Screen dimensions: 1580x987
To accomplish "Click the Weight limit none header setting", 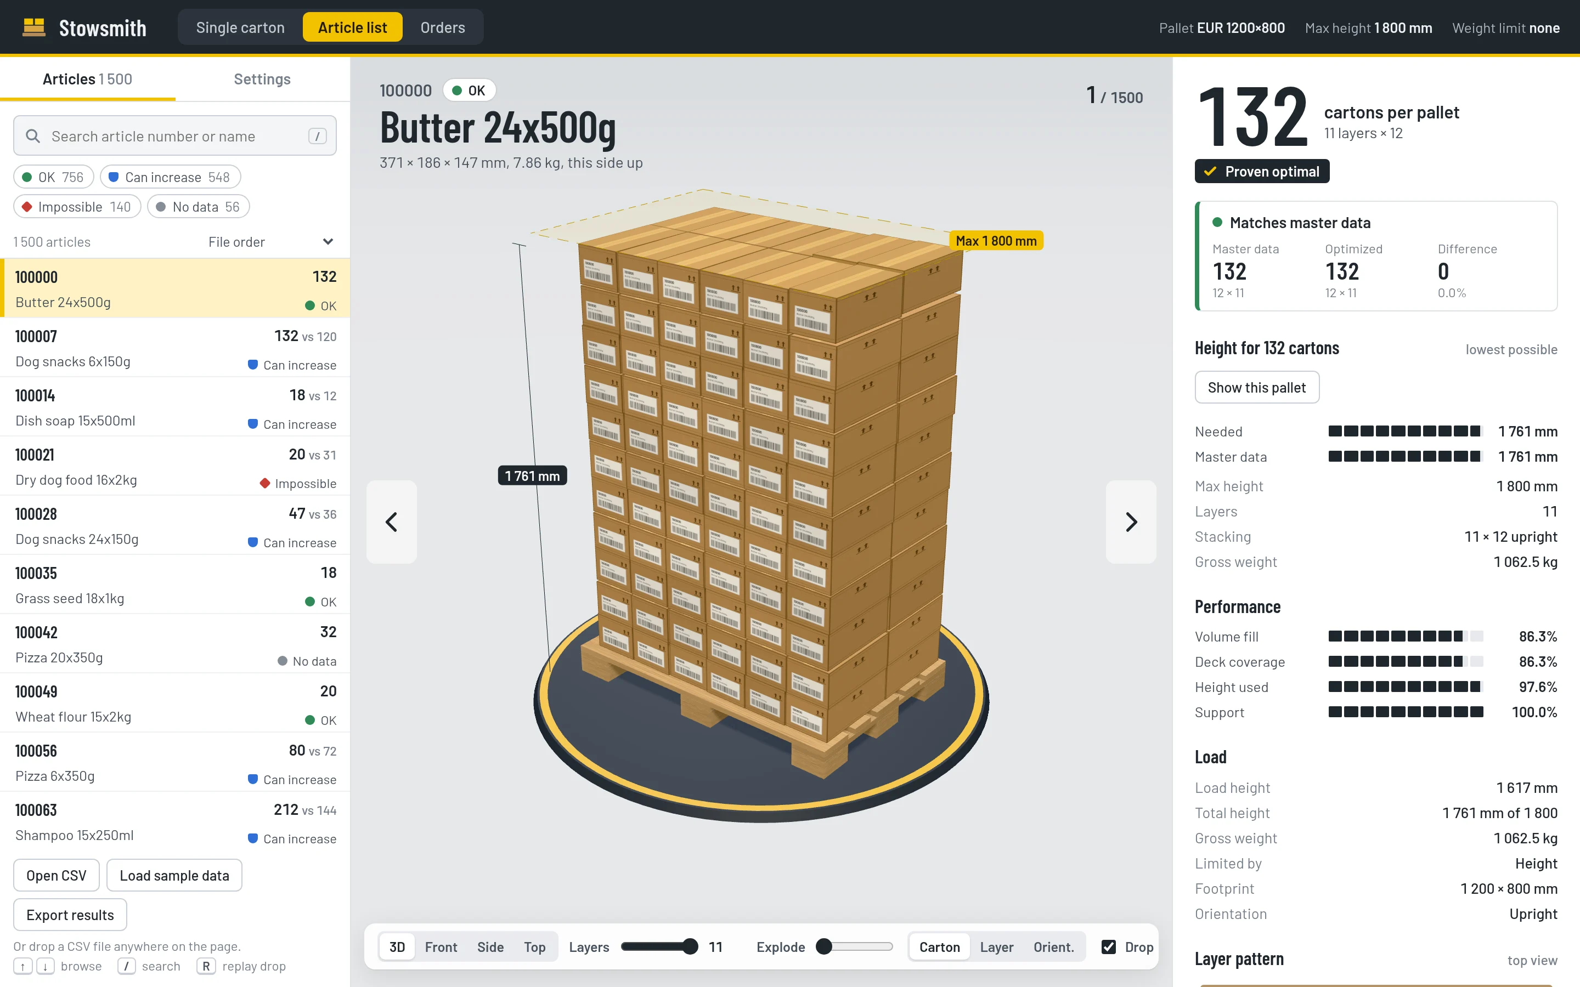I will pos(1505,27).
